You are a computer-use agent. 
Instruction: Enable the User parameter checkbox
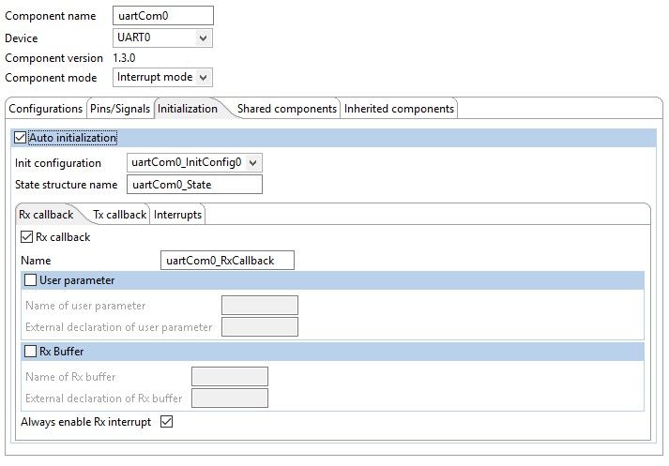click(31, 280)
